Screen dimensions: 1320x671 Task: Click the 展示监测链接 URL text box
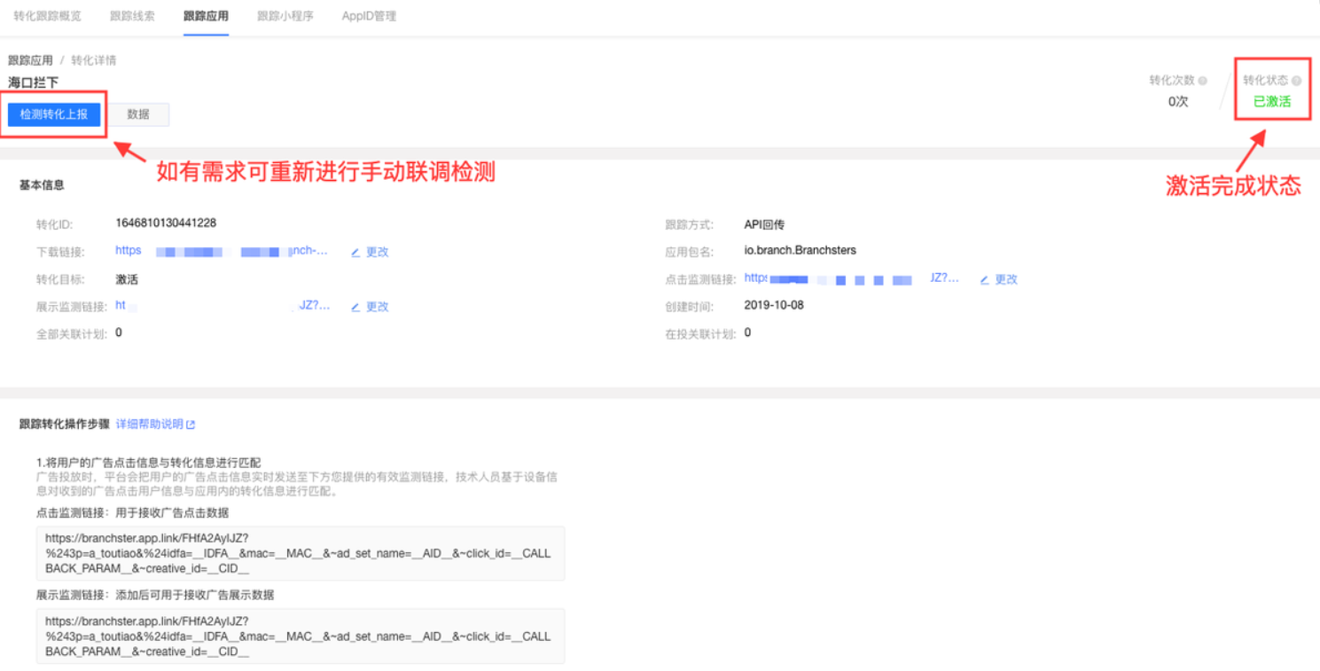pyautogui.click(x=300, y=636)
